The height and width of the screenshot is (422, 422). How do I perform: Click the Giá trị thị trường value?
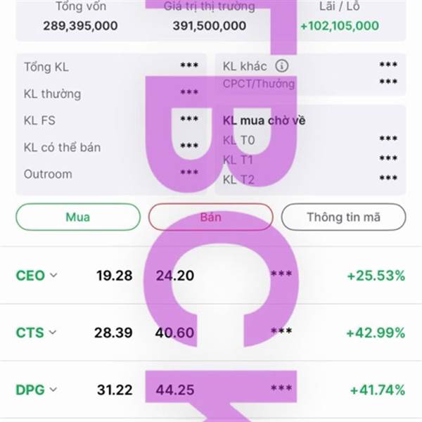210,26
